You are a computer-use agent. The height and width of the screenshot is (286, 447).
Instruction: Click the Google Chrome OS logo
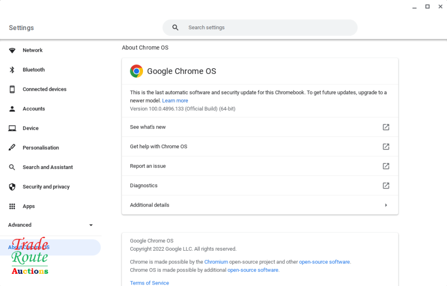[x=136, y=71]
